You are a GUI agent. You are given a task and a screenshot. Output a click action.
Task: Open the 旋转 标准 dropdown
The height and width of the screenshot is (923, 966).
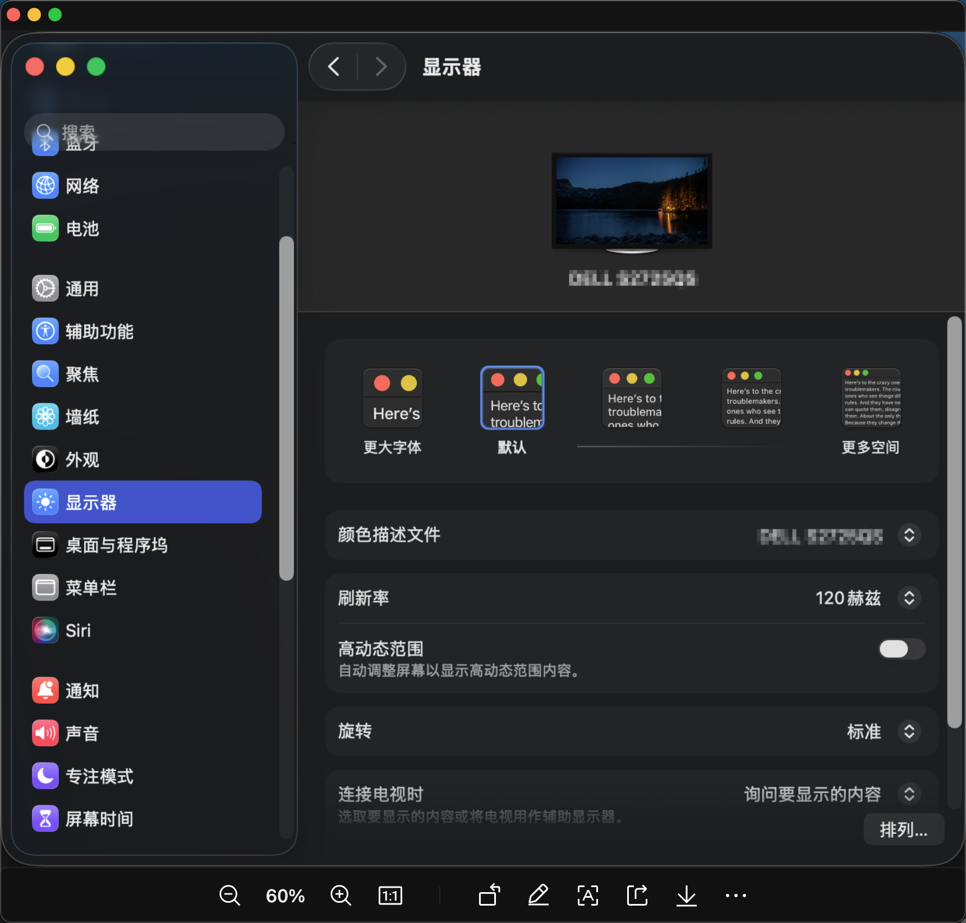pyautogui.click(x=909, y=731)
